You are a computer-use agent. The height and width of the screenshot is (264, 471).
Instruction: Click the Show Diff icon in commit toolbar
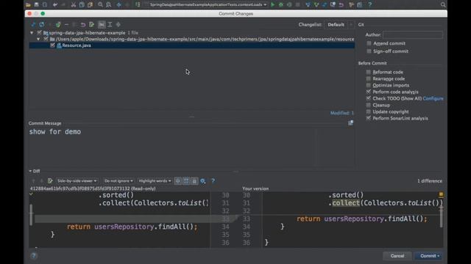pyautogui.click(x=33, y=24)
